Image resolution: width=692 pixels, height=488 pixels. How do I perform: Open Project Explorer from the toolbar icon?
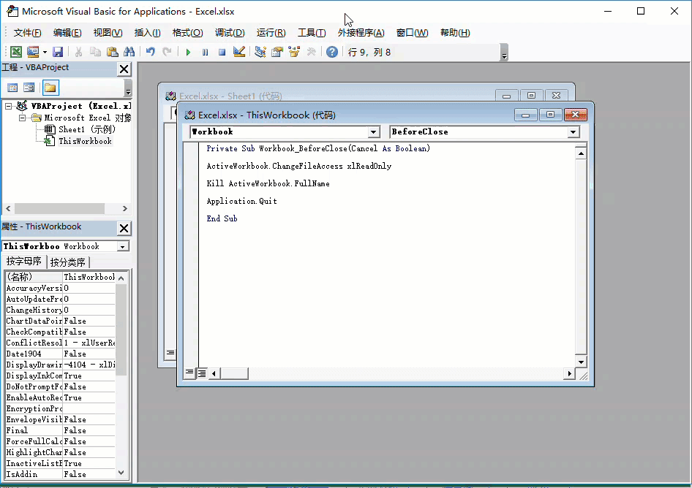pyautogui.click(x=260, y=52)
